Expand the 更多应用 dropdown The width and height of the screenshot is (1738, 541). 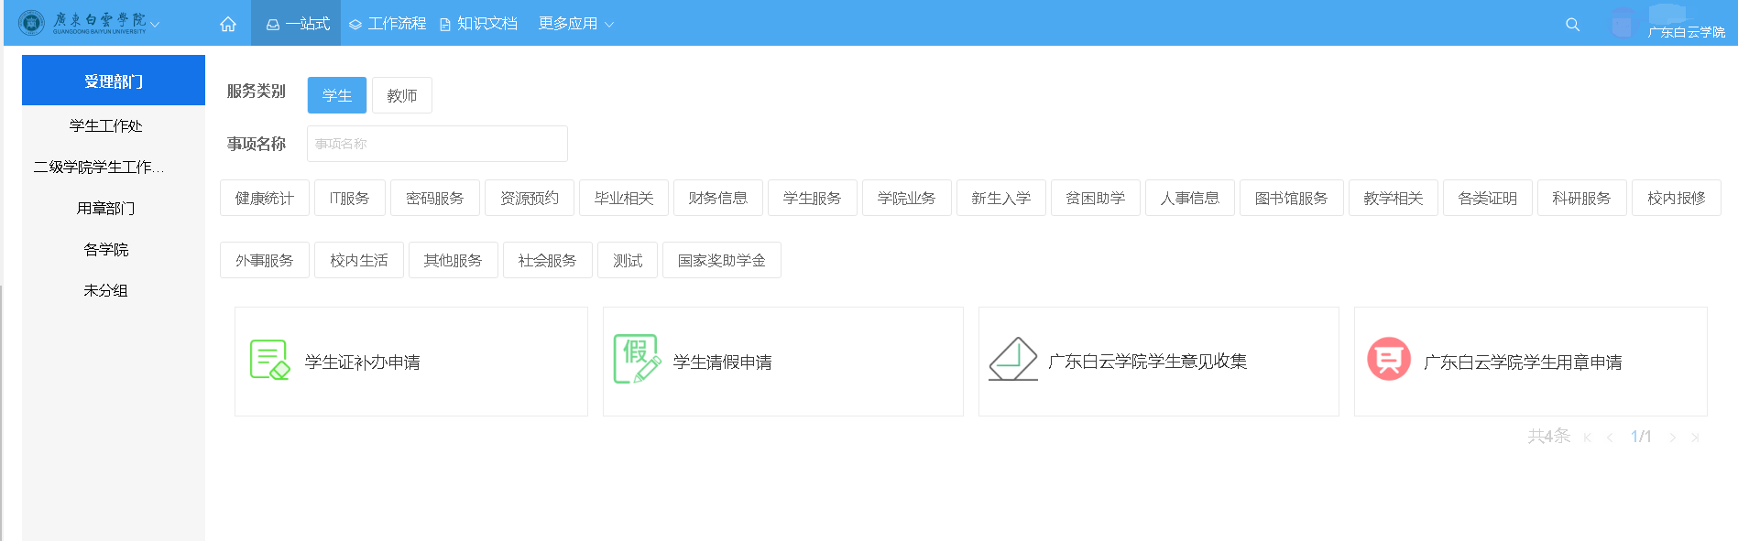pos(575,24)
